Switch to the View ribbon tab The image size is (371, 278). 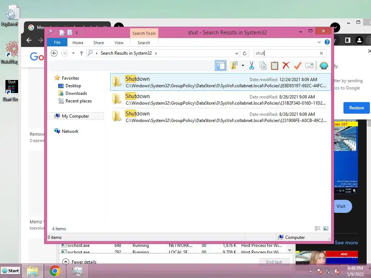pos(119,43)
